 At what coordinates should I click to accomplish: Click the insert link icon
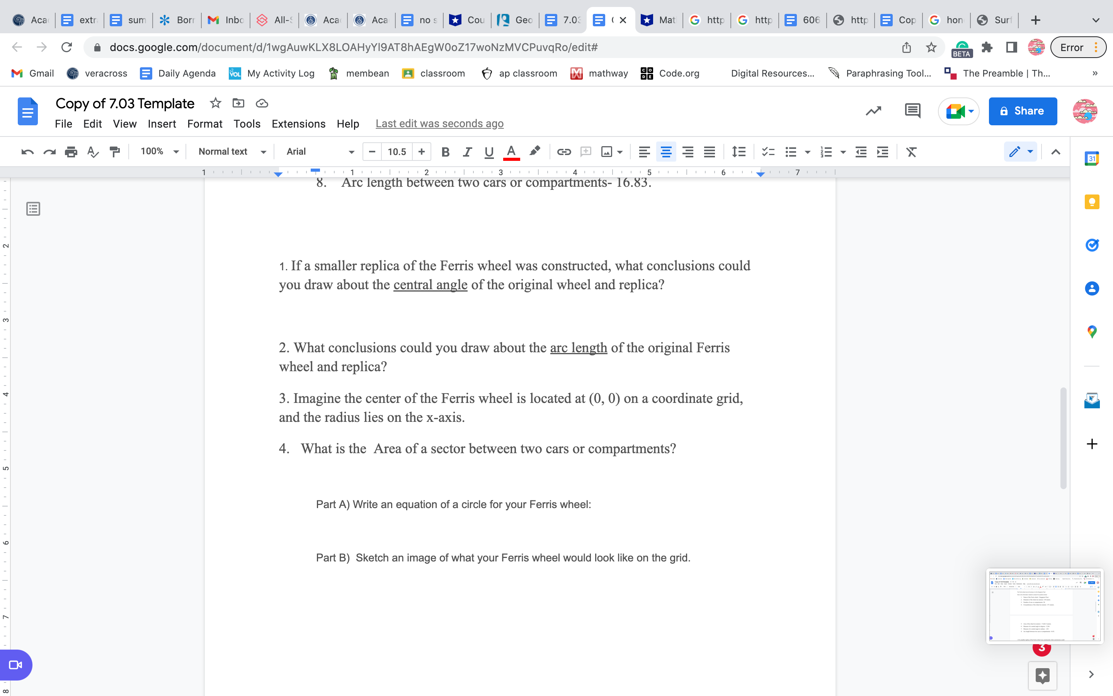click(x=564, y=152)
